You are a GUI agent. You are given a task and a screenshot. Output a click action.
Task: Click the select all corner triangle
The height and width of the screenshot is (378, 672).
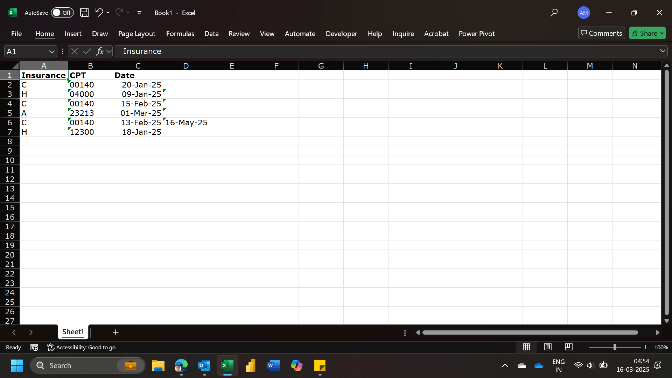tap(15, 66)
